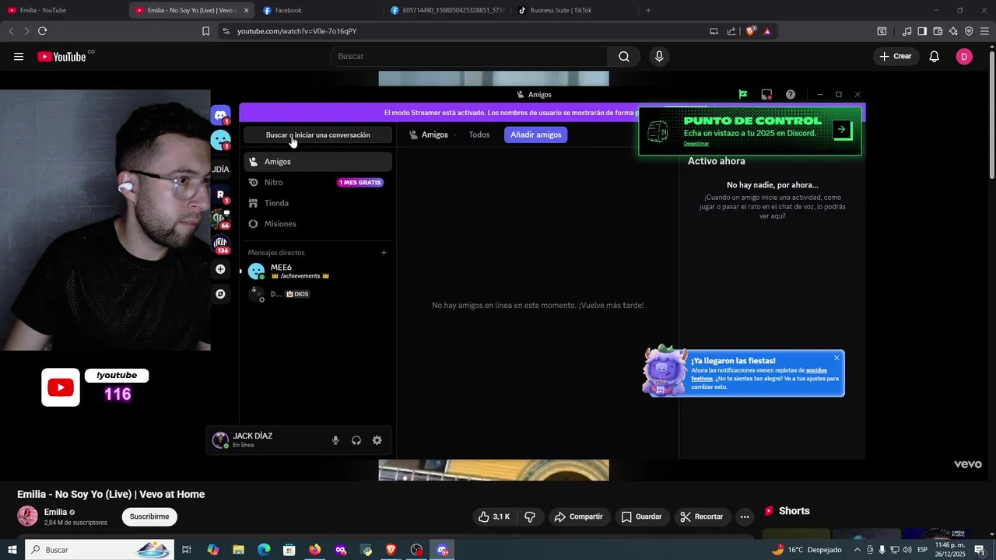Switch to the Facebook browser tab

click(319, 10)
